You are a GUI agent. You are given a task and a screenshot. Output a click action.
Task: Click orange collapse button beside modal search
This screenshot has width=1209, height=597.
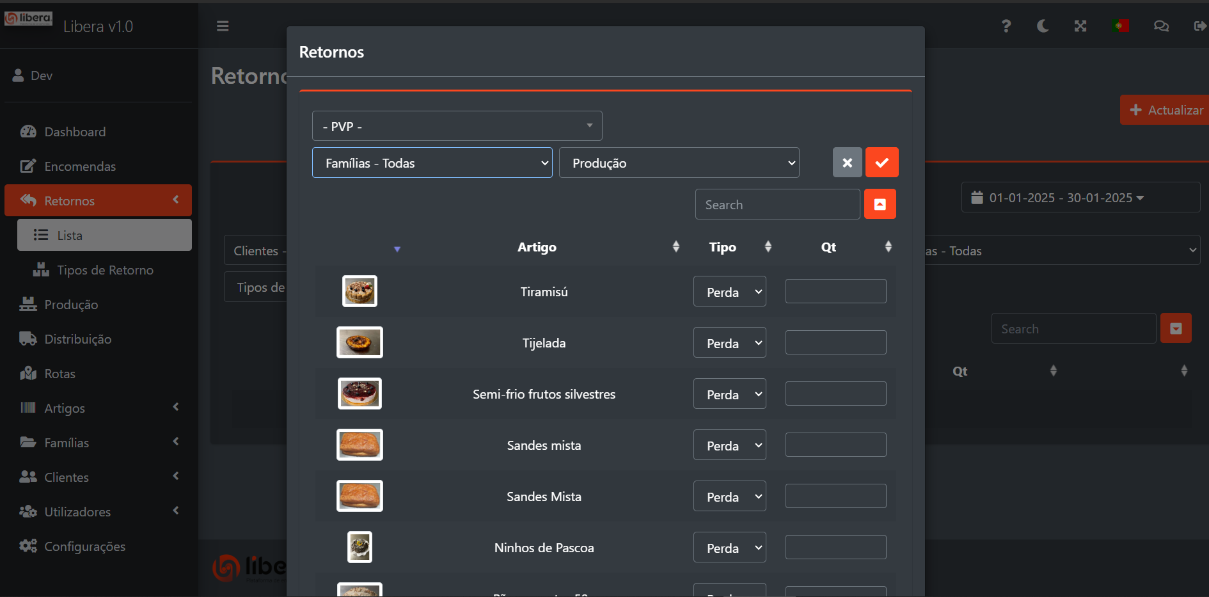[880, 204]
